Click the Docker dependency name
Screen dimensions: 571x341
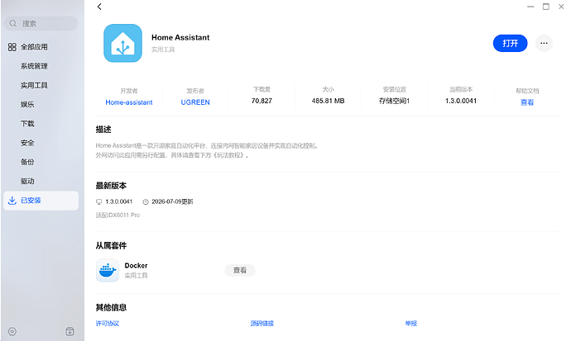[x=136, y=266]
